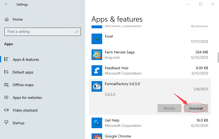Screen dimensions: 219x139
Task: Go back using the Settings back arrow
Action: click(6, 4)
